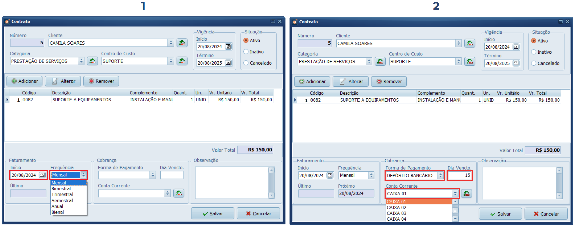Open empty Forma de Pagamento dropdown, left window

(x=153, y=175)
